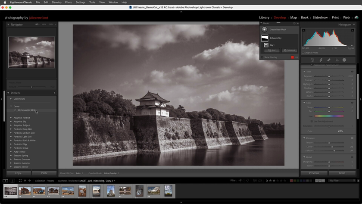Click the mask Subtract button
The width and height of the screenshot is (362, 204).
tap(289, 50)
